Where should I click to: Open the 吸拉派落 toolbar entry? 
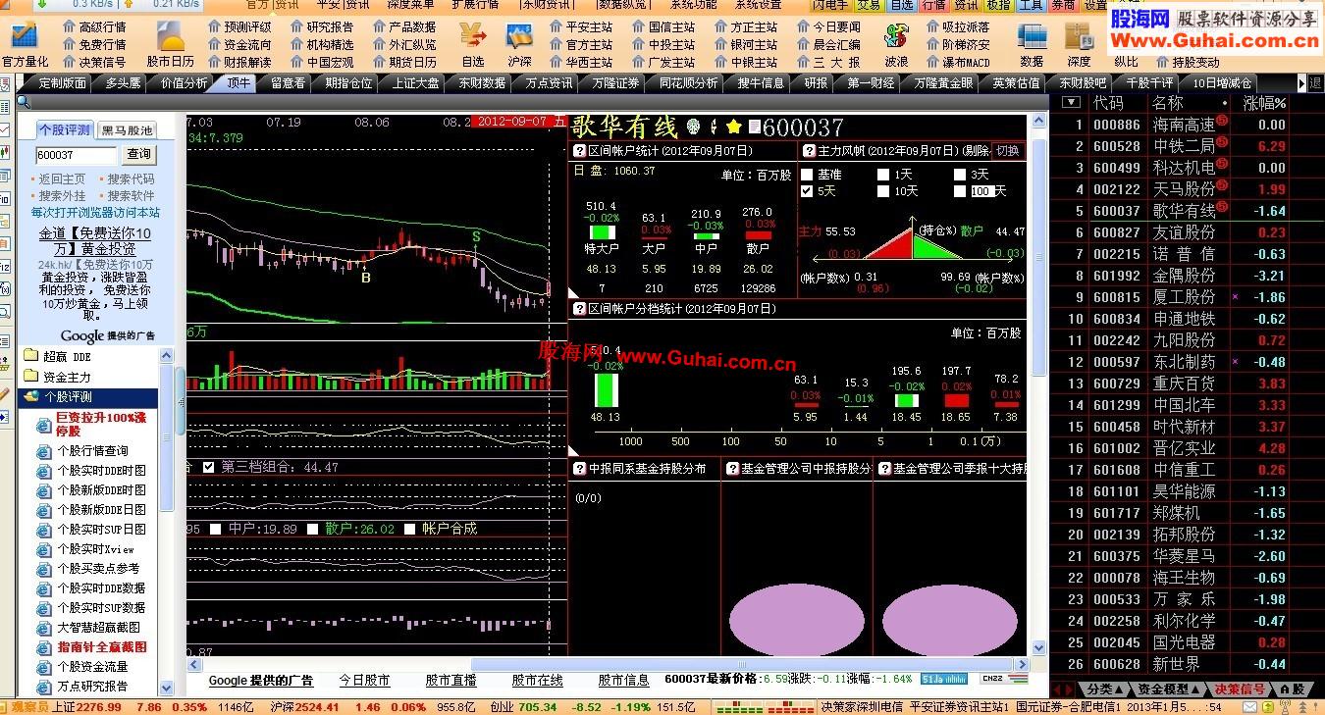tap(958, 27)
